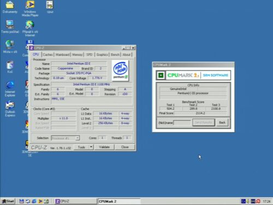Click the Close button in CPU-Z
Image resolution: width=273 pixels, height=205 pixels.
[x=125, y=147]
